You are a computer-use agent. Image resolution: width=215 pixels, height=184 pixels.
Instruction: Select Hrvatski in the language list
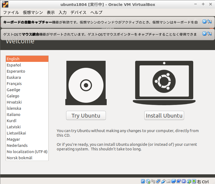[27, 102]
